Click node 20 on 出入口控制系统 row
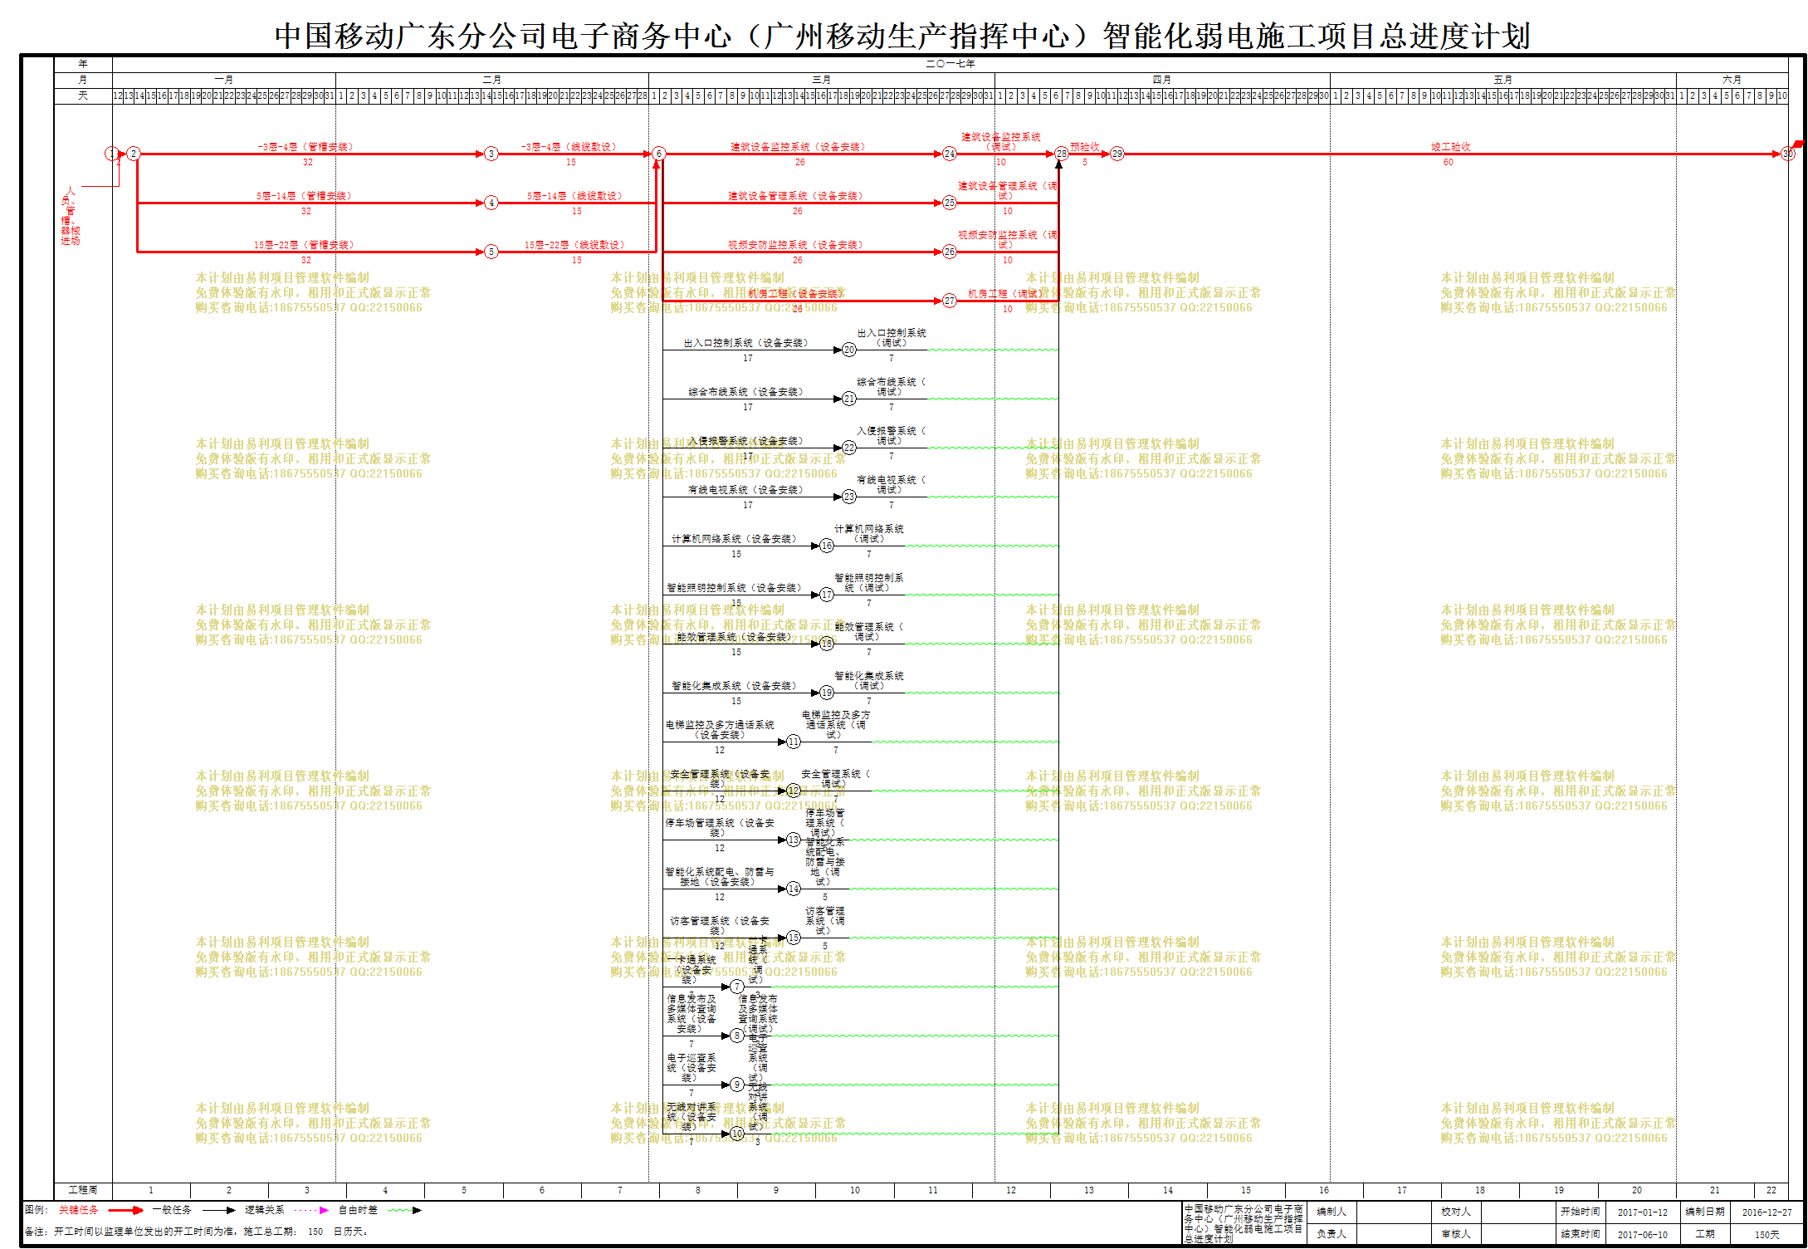 click(x=849, y=350)
